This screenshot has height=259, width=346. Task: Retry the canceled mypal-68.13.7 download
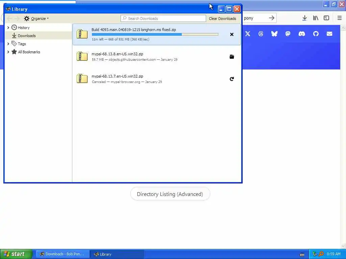point(232,79)
